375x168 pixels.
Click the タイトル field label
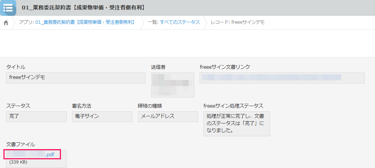tap(16, 67)
